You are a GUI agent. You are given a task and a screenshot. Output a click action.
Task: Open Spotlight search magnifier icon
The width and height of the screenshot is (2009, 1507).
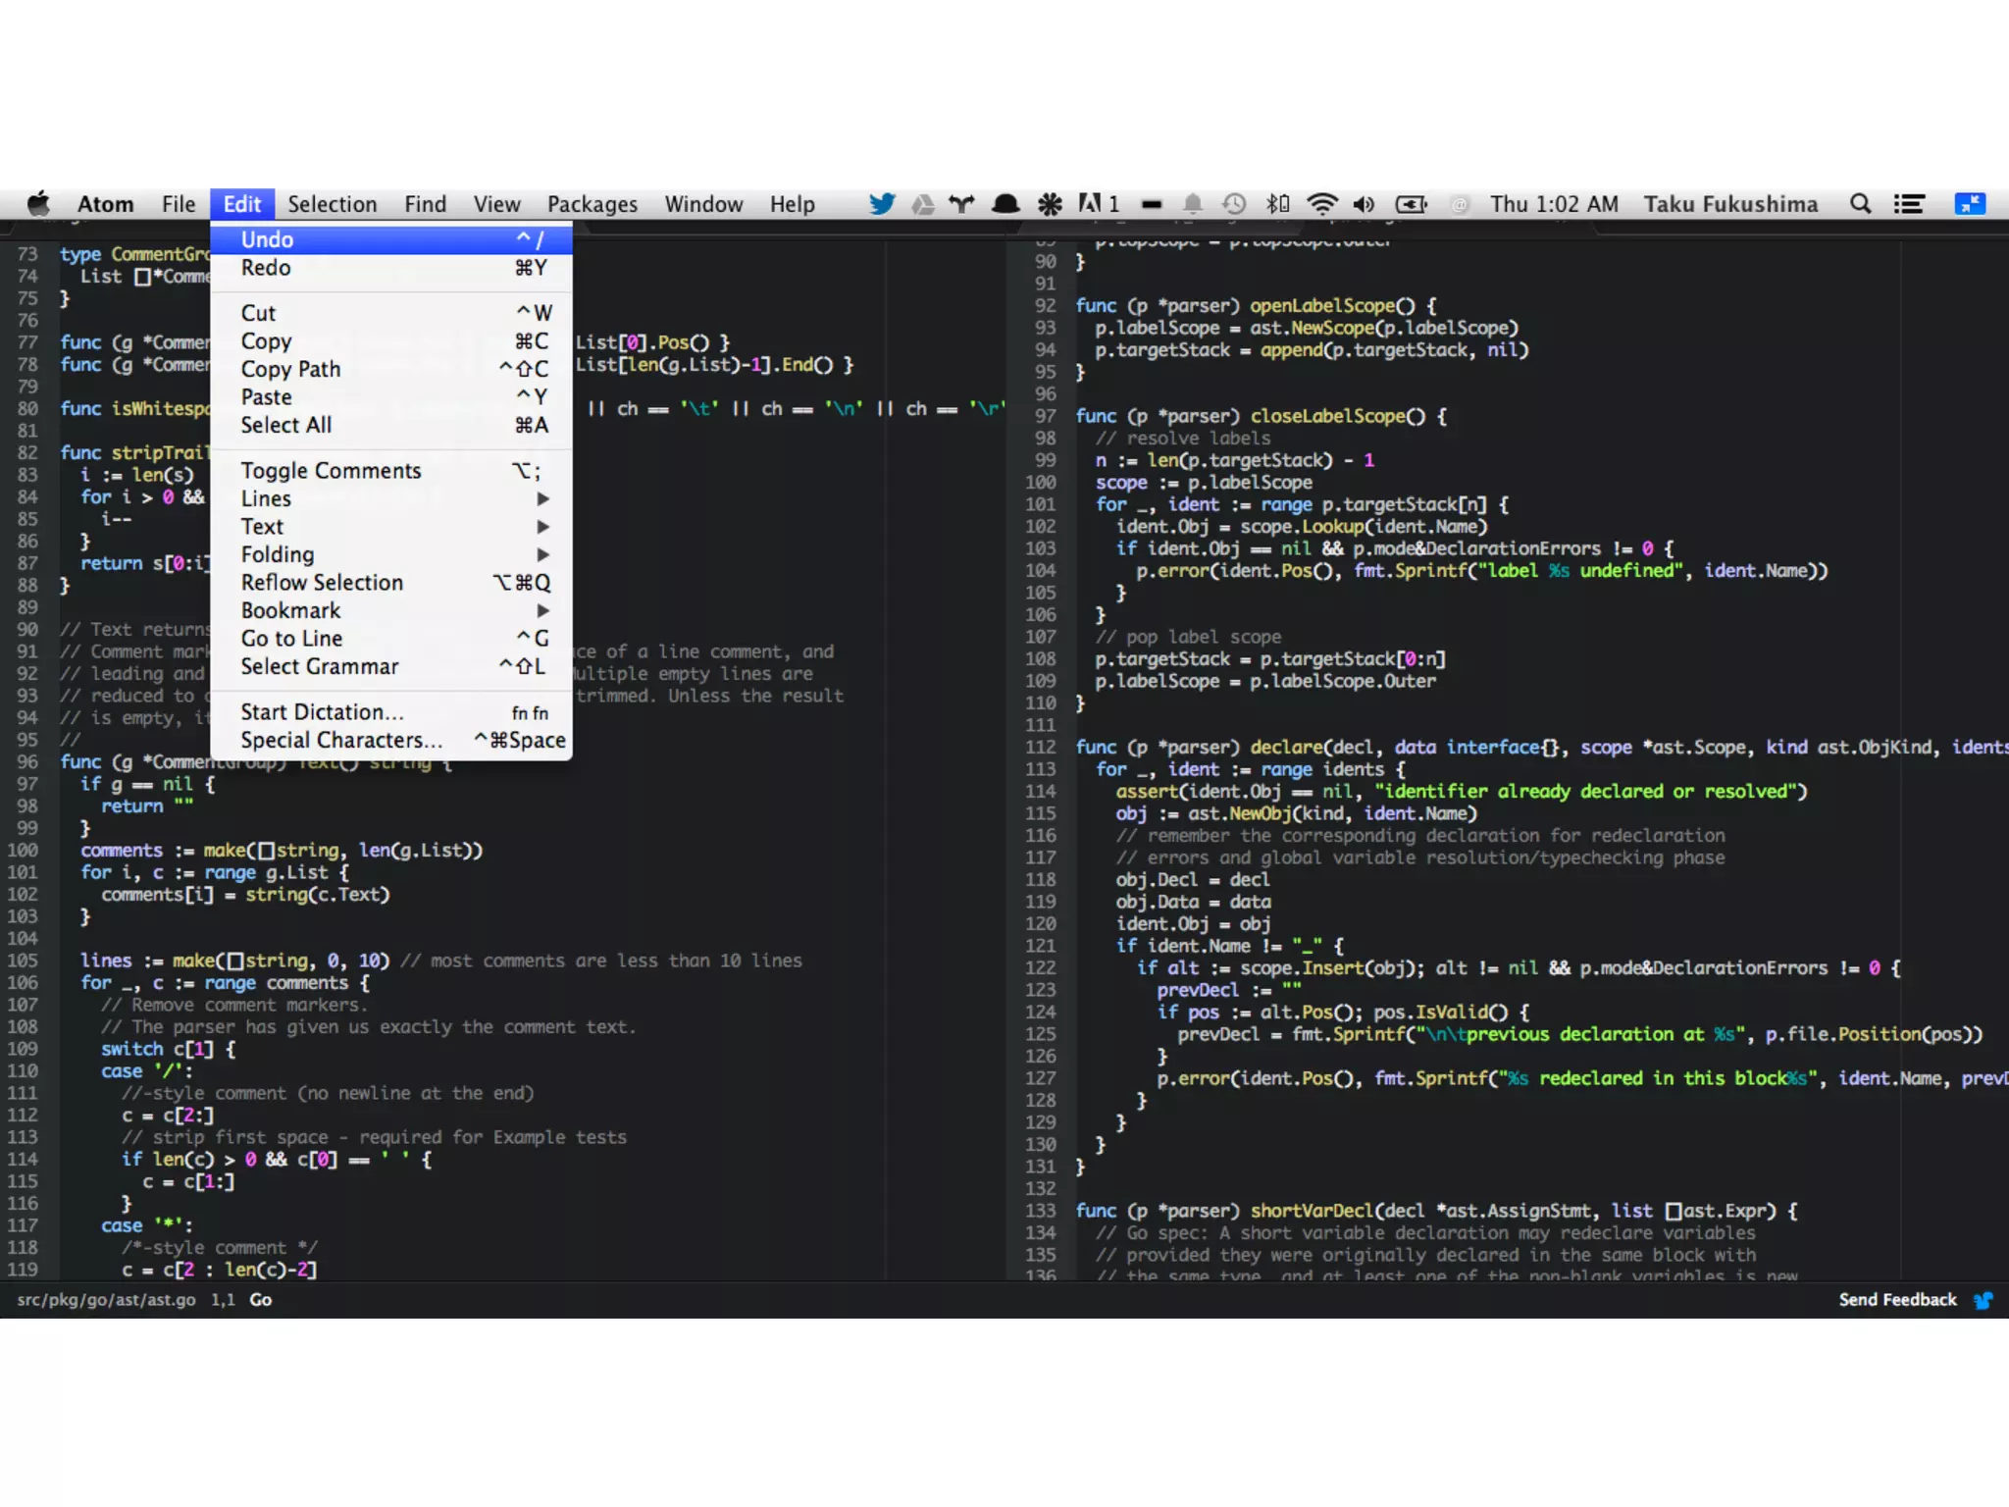point(1860,204)
